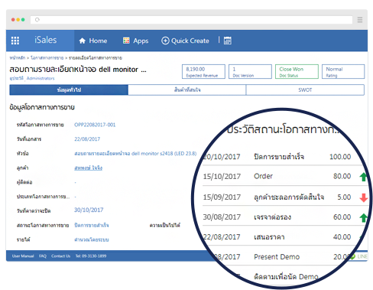
Task: Open the Apps colorful grid icon
Action: 126,41
